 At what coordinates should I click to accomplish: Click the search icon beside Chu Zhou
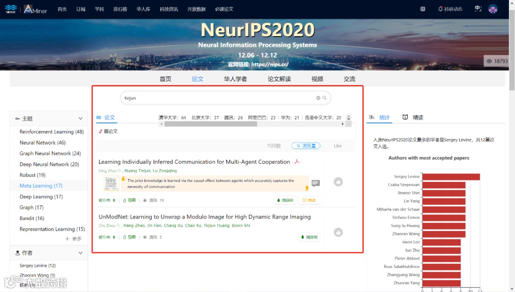118,225
